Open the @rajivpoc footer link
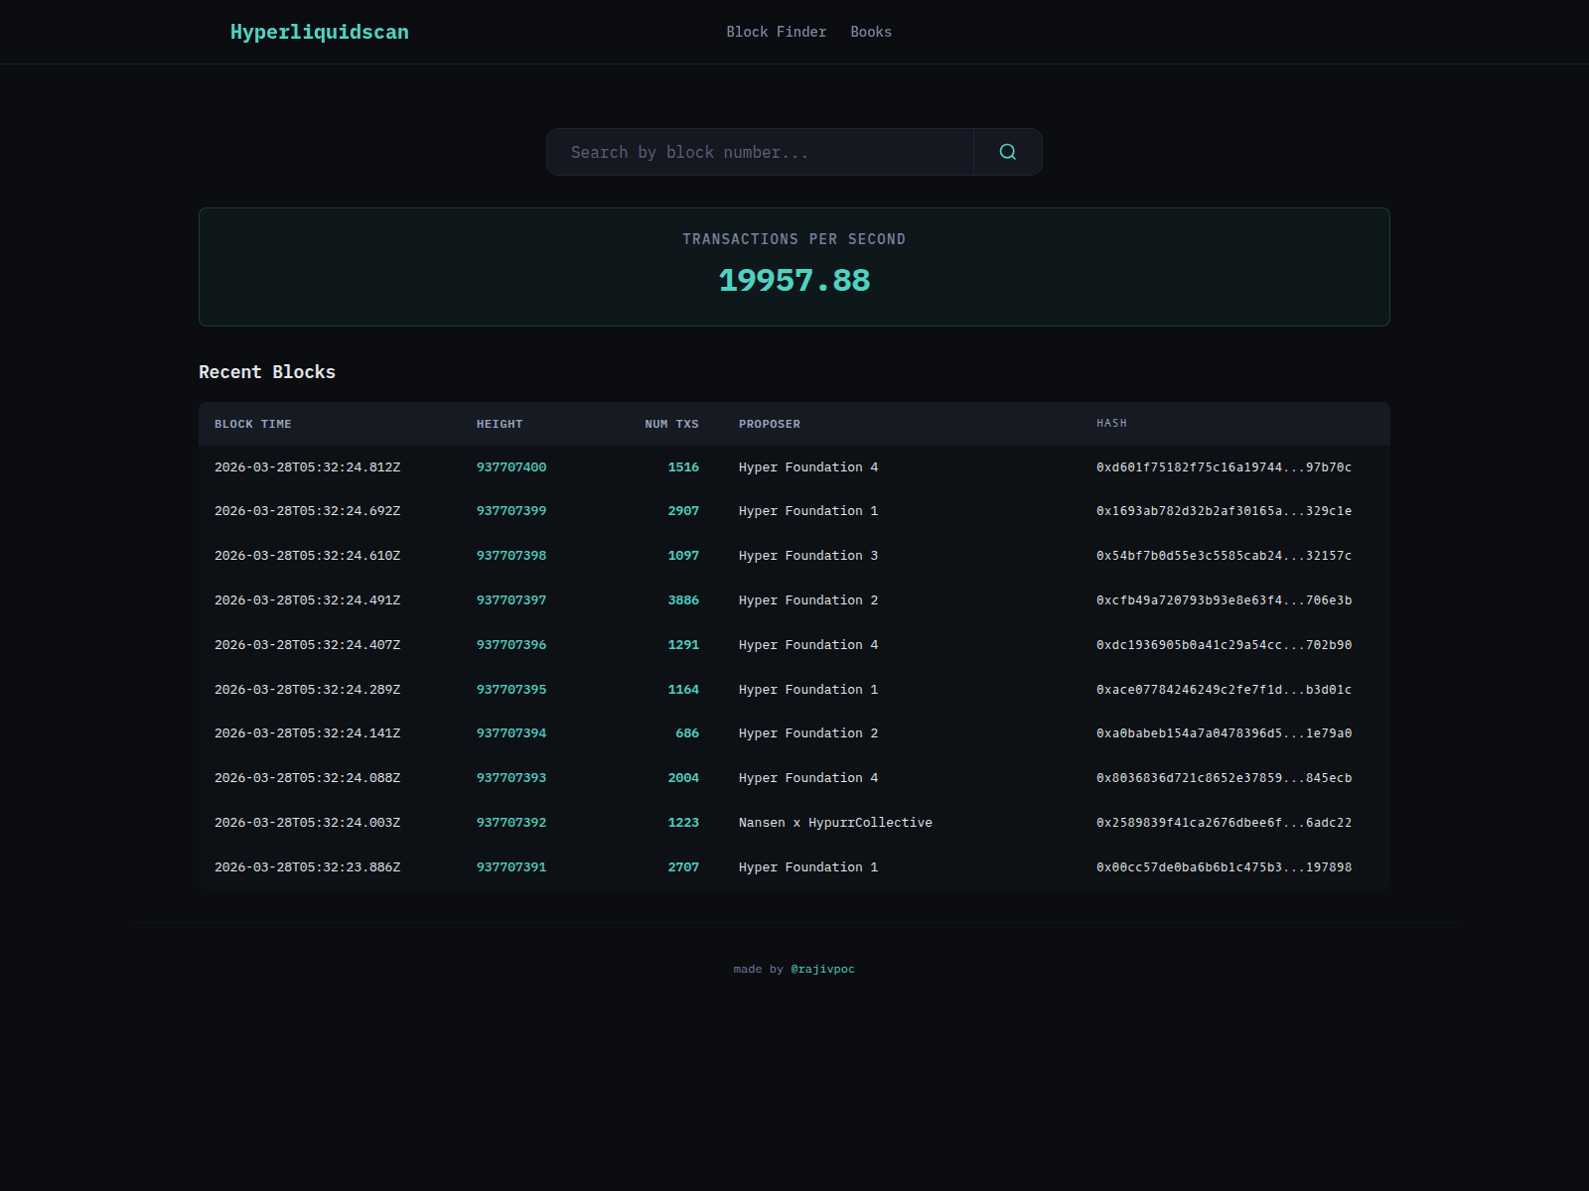1589x1191 pixels. click(x=823, y=969)
